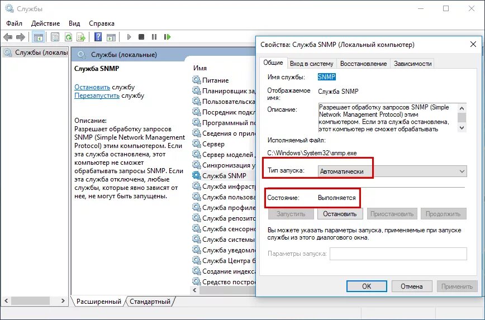Select the Питание service row
Image resolution: width=485 pixels, height=320 pixels.
coord(224,80)
